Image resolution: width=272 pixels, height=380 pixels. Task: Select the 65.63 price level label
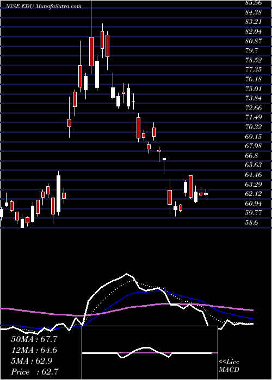[254, 165]
